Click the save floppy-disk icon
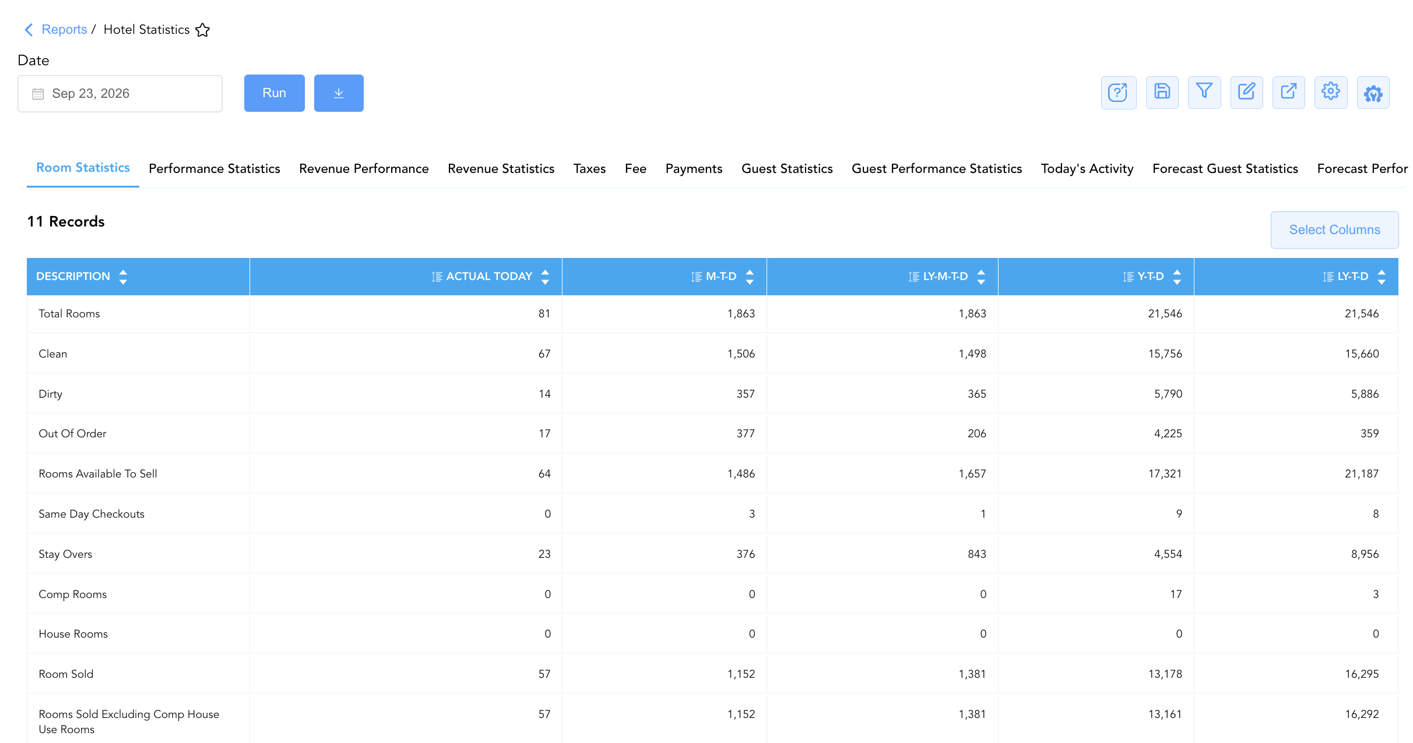This screenshot has height=743, width=1413. [1162, 93]
